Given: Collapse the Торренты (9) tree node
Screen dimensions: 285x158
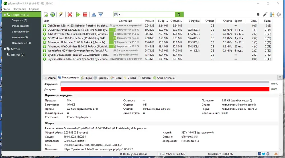Looking at the screenshot, I should click(x=5, y=15).
